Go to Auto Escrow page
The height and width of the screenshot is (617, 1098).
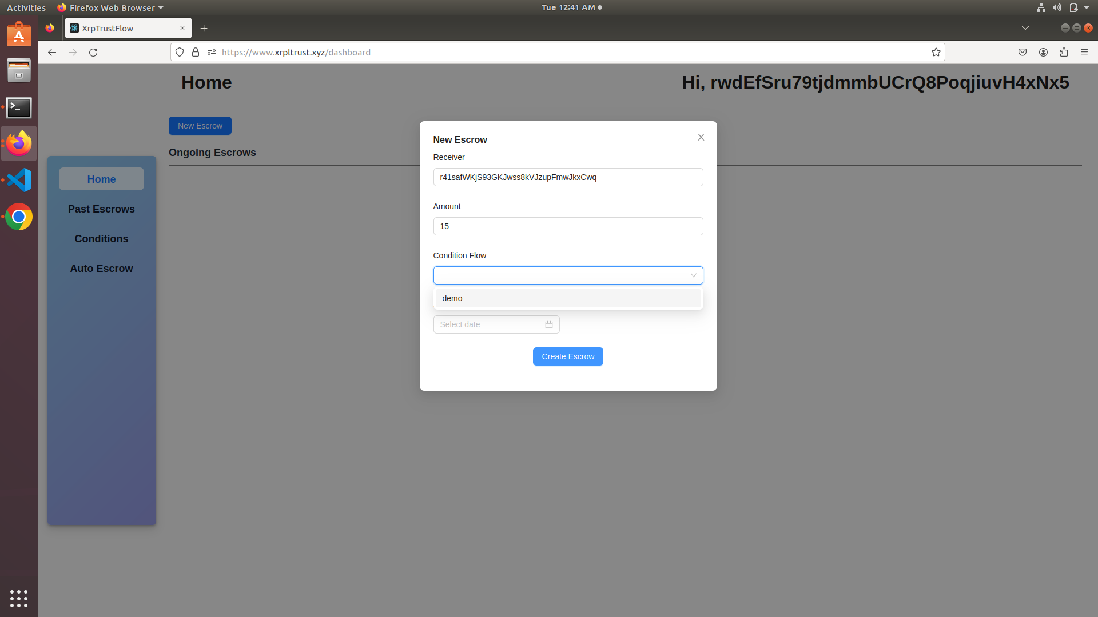coord(101,269)
